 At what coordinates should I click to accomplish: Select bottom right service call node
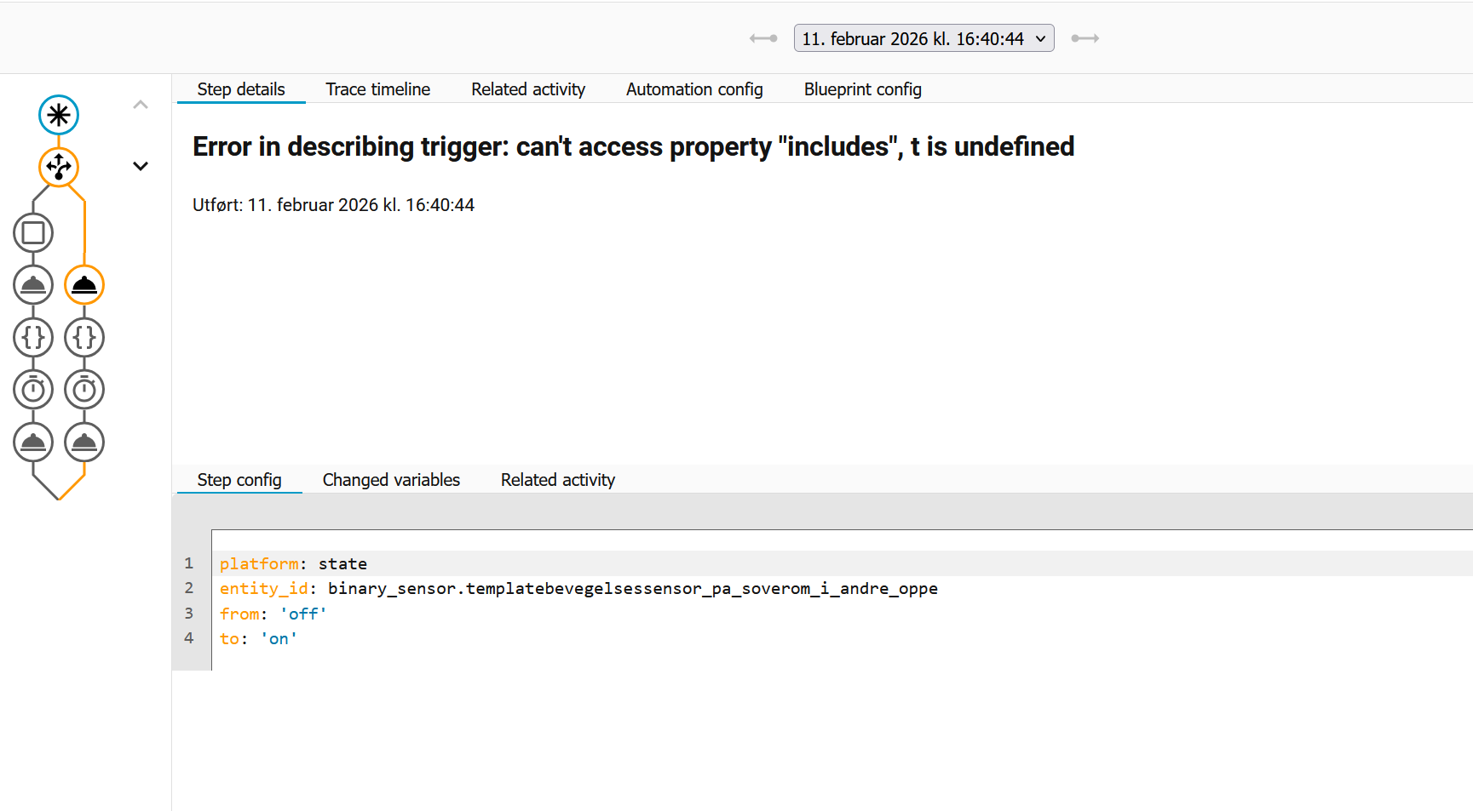[84, 443]
